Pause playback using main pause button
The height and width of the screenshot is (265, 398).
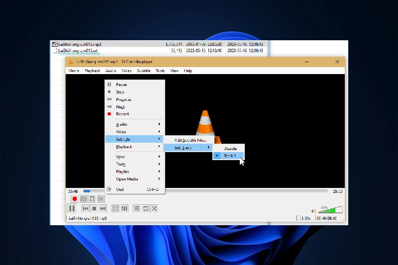[72, 208]
